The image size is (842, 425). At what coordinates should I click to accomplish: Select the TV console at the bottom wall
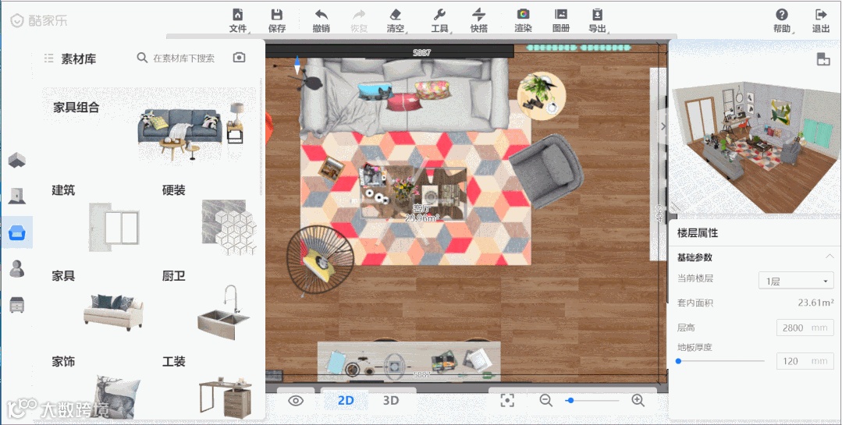click(x=409, y=362)
